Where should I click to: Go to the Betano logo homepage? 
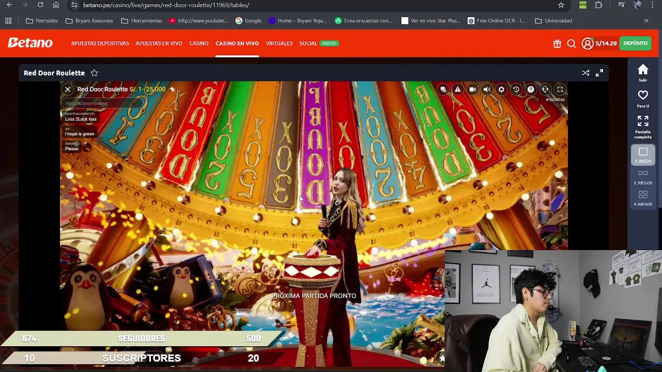coord(30,43)
